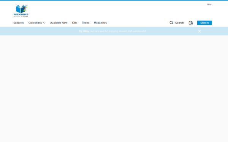Viewport: 228px width, 142px height.
Task: Click the Wisconsin's Digital Library logo
Action: click(x=21, y=11)
